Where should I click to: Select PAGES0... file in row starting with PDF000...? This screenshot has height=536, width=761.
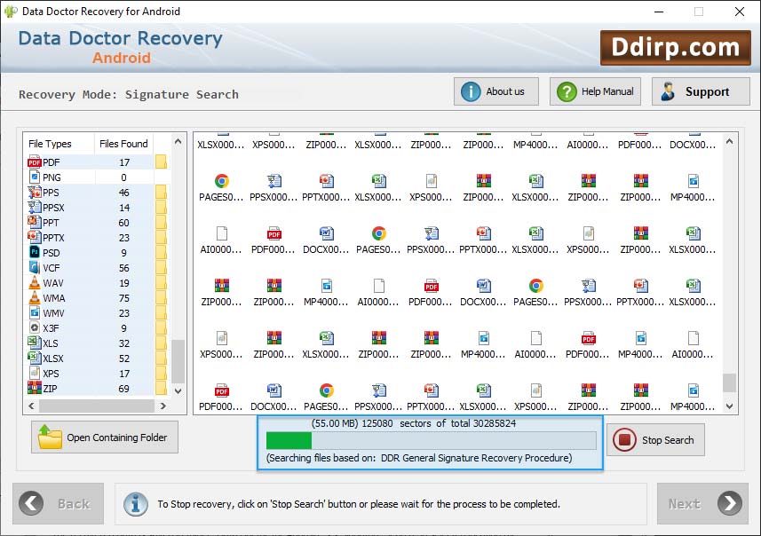click(326, 397)
